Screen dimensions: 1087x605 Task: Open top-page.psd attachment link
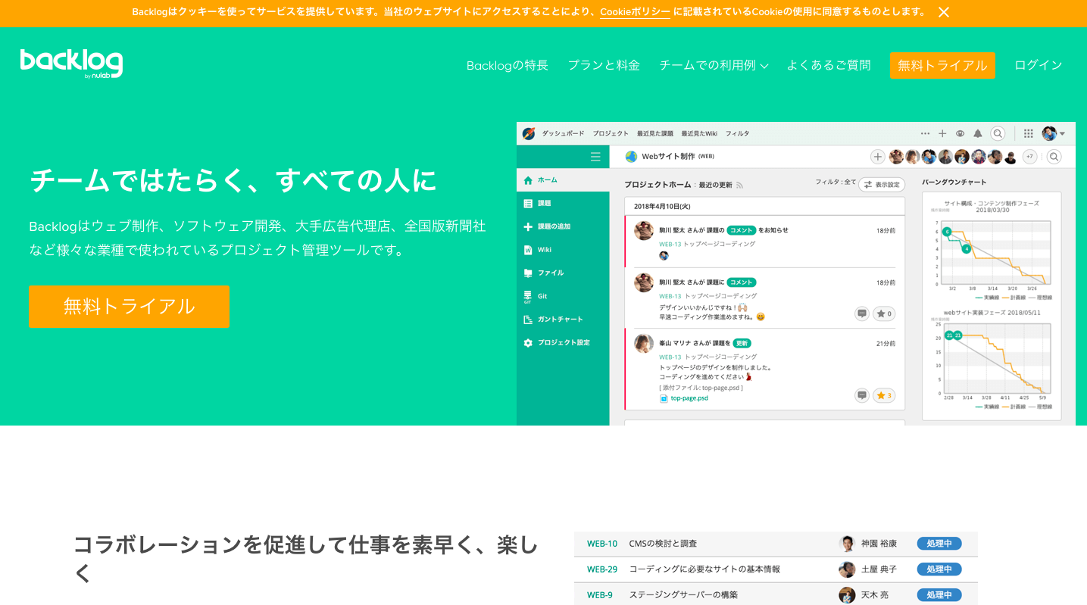point(689,398)
